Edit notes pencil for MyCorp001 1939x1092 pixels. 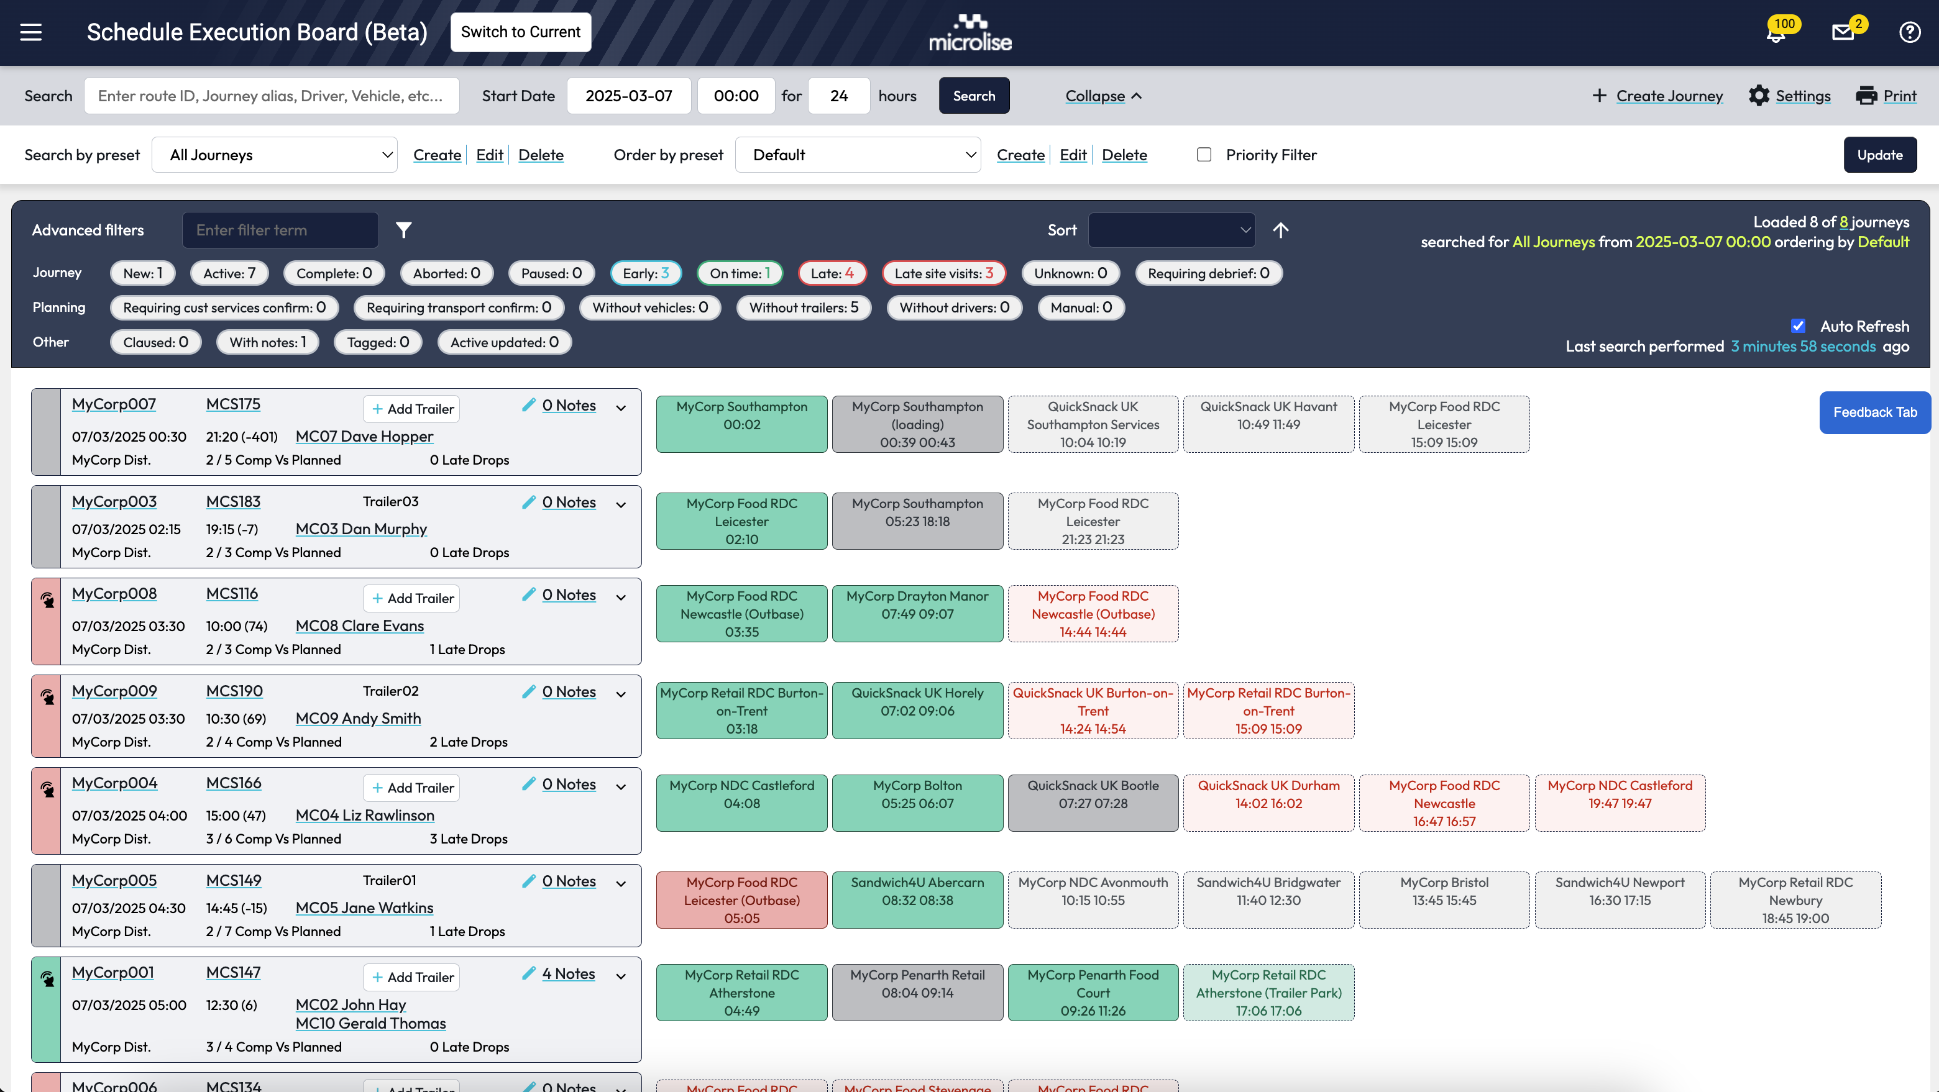pyautogui.click(x=529, y=974)
